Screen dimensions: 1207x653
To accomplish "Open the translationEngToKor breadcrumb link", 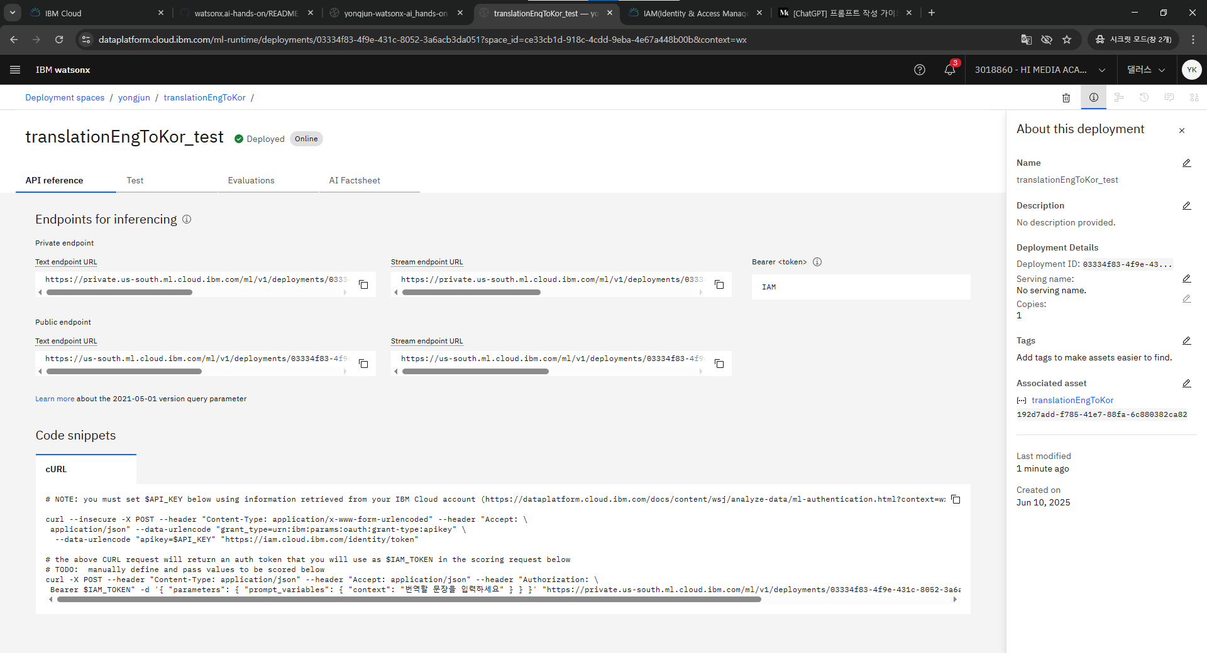I will (x=204, y=97).
